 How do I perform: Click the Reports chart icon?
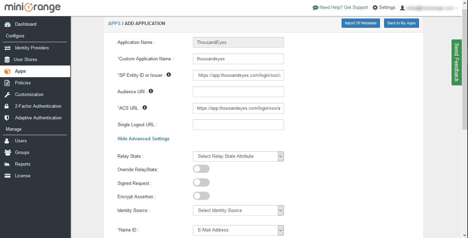[x=7, y=164]
